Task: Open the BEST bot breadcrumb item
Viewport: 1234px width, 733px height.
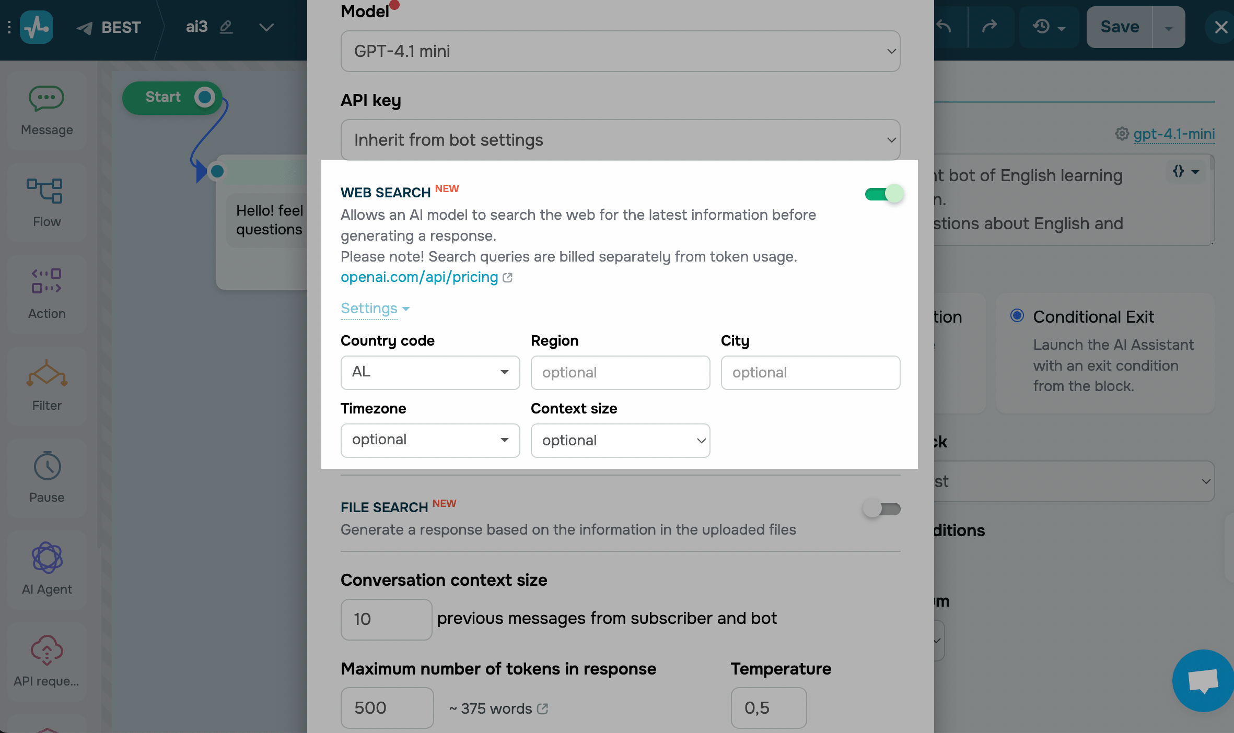Action: (x=121, y=27)
